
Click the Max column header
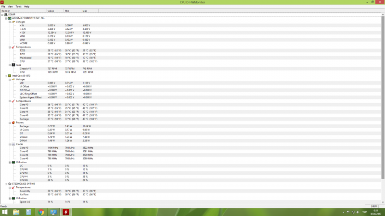click(x=85, y=11)
